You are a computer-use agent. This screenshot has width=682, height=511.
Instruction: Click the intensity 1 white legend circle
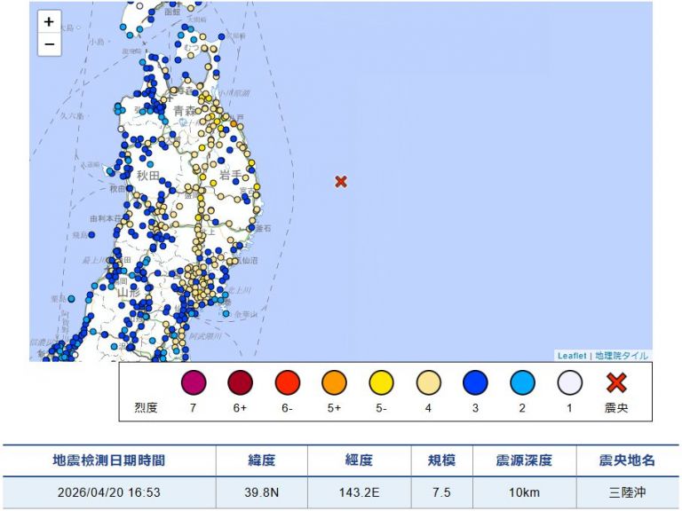(569, 383)
